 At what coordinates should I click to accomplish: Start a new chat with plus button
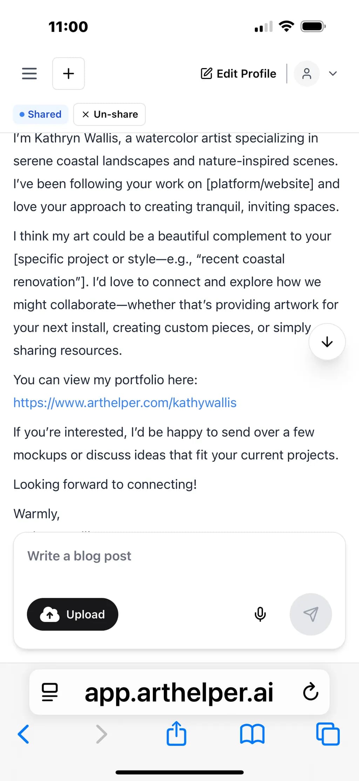click(x=68, y=73)
